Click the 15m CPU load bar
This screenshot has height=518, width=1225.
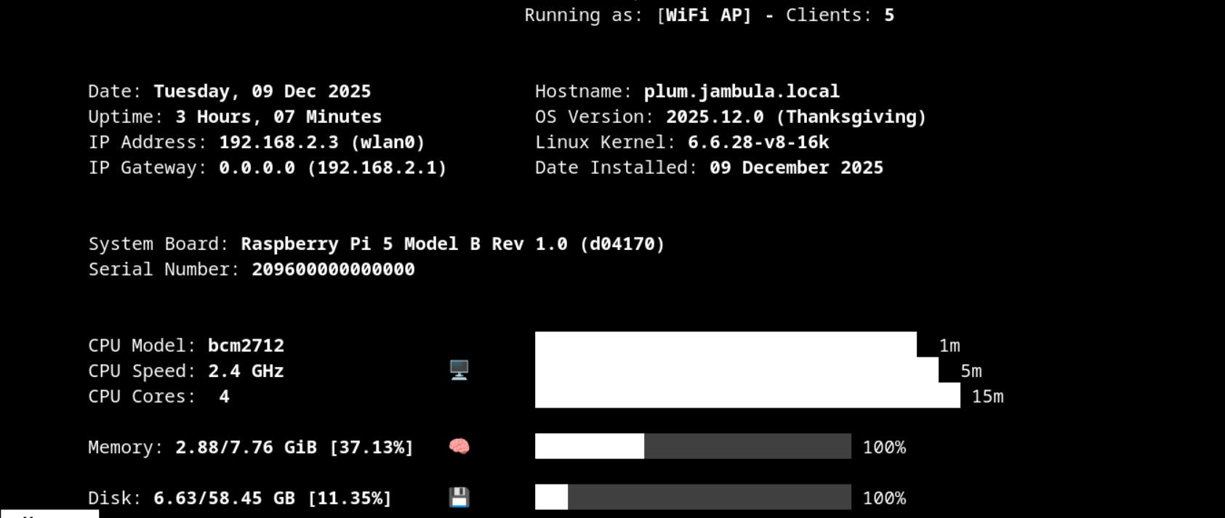(747, 395)
